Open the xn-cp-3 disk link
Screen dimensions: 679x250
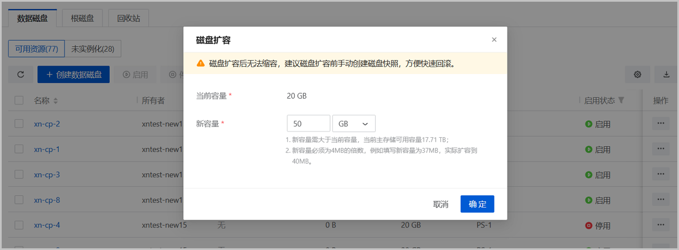tap(47, 174)
